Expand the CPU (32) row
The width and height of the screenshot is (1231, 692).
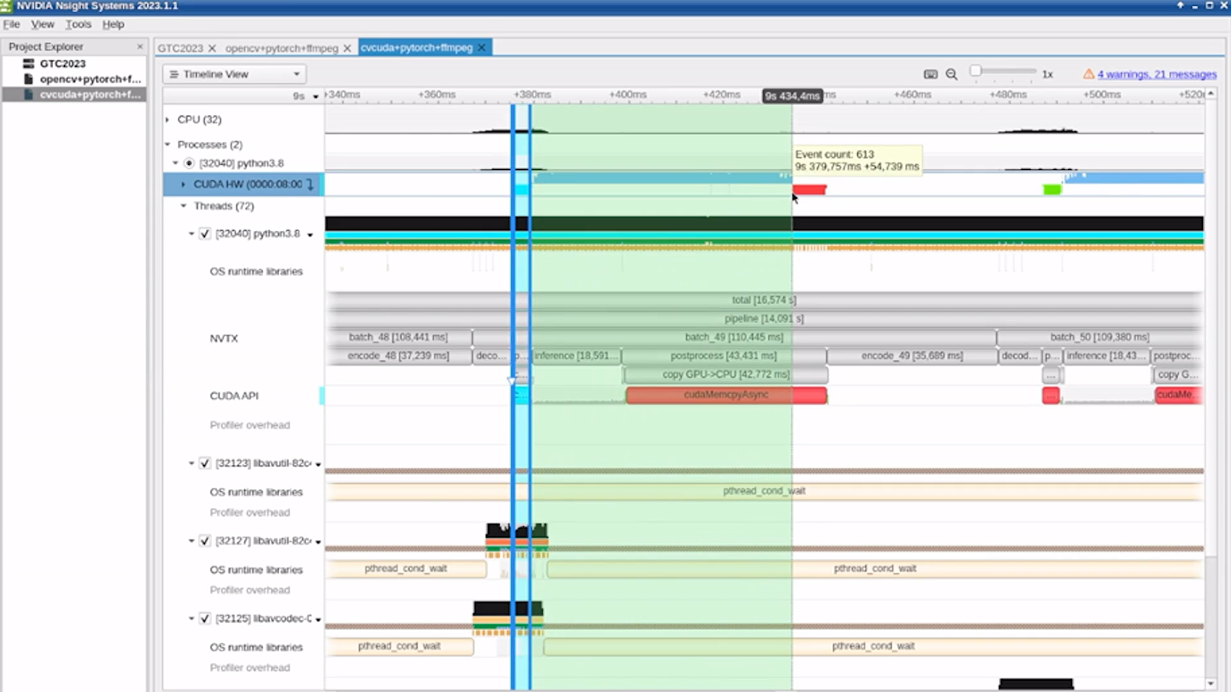(x=167, y=119)
